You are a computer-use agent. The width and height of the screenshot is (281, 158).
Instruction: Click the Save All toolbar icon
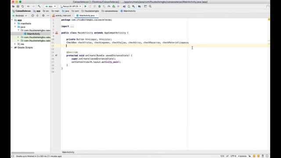coord(18,6)
